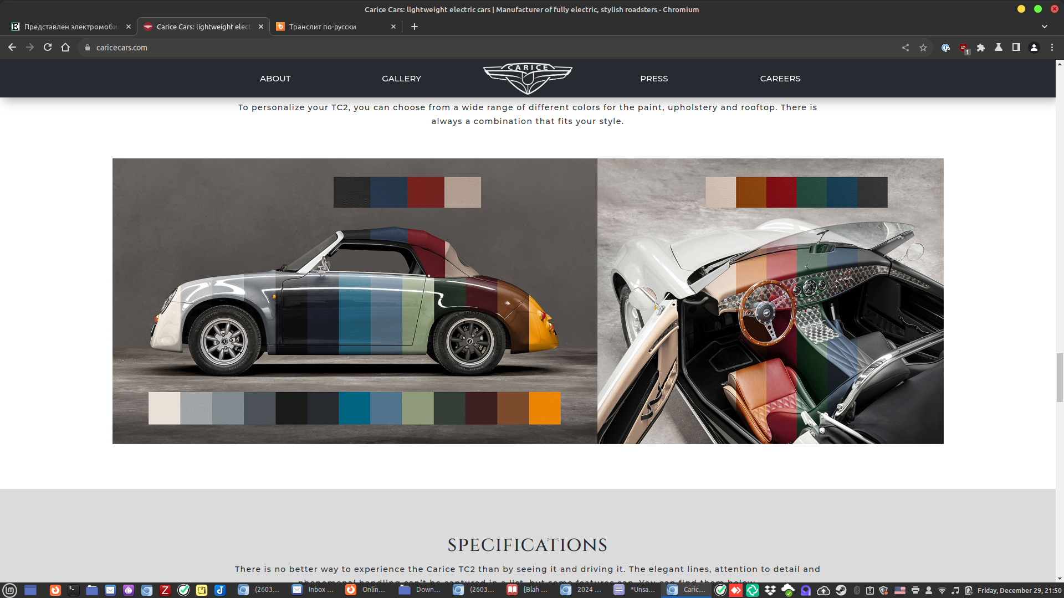Click the home button in toolbar
The height and width of the screenshot is (598, 1064).
[65, 48]
